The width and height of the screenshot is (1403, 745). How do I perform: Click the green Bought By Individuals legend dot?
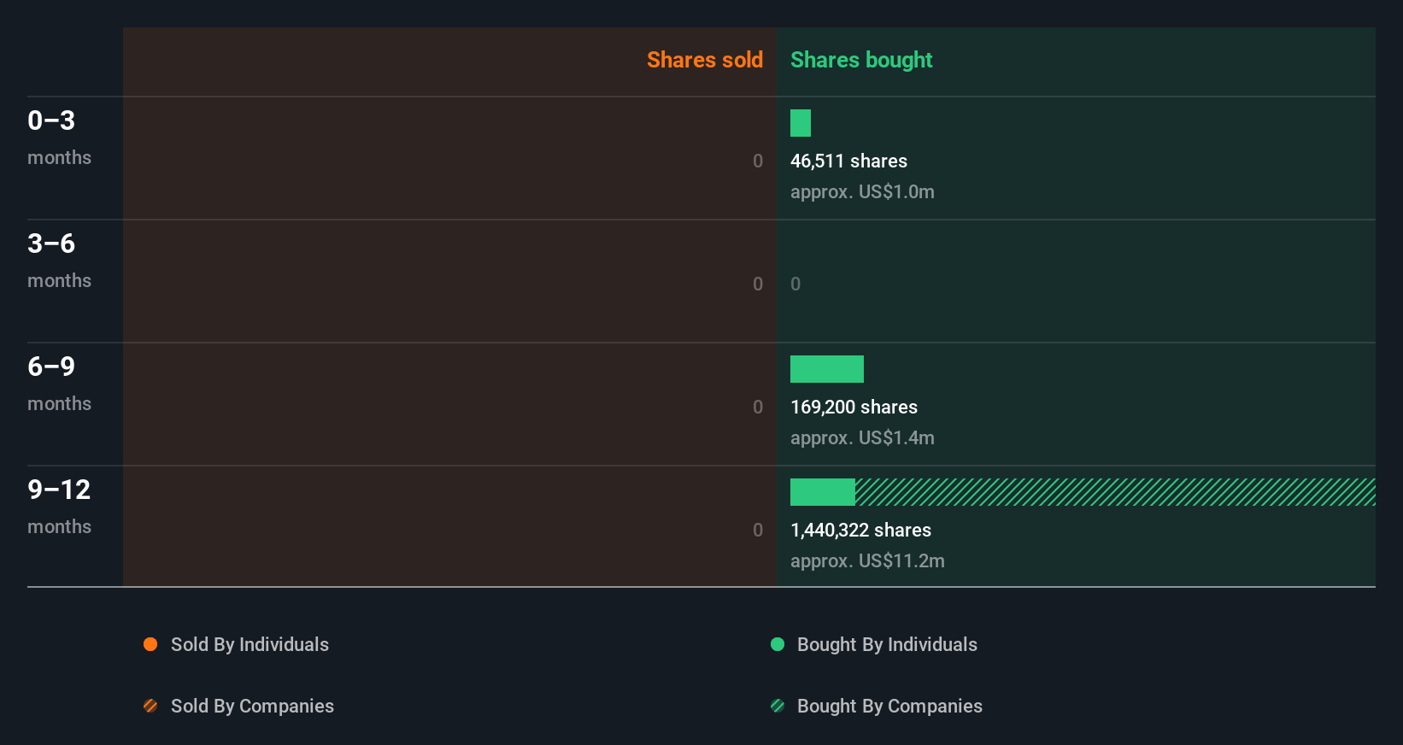(x=778, y=644)
